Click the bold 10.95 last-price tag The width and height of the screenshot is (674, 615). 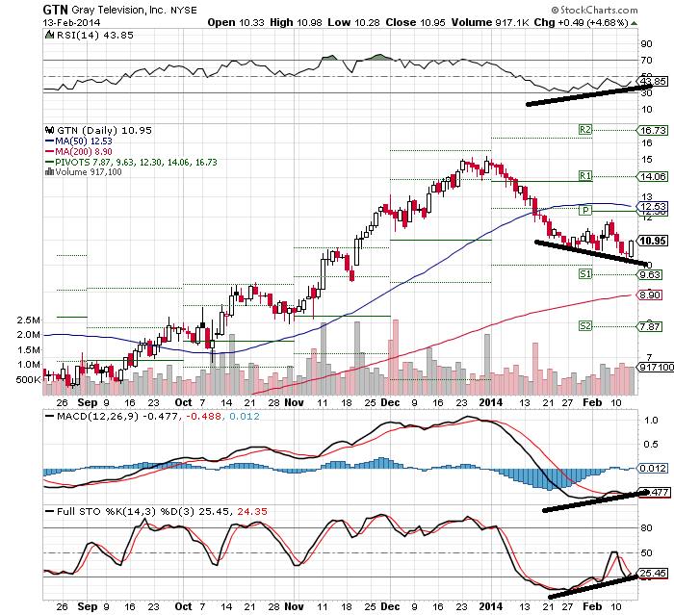coord(653,241)
